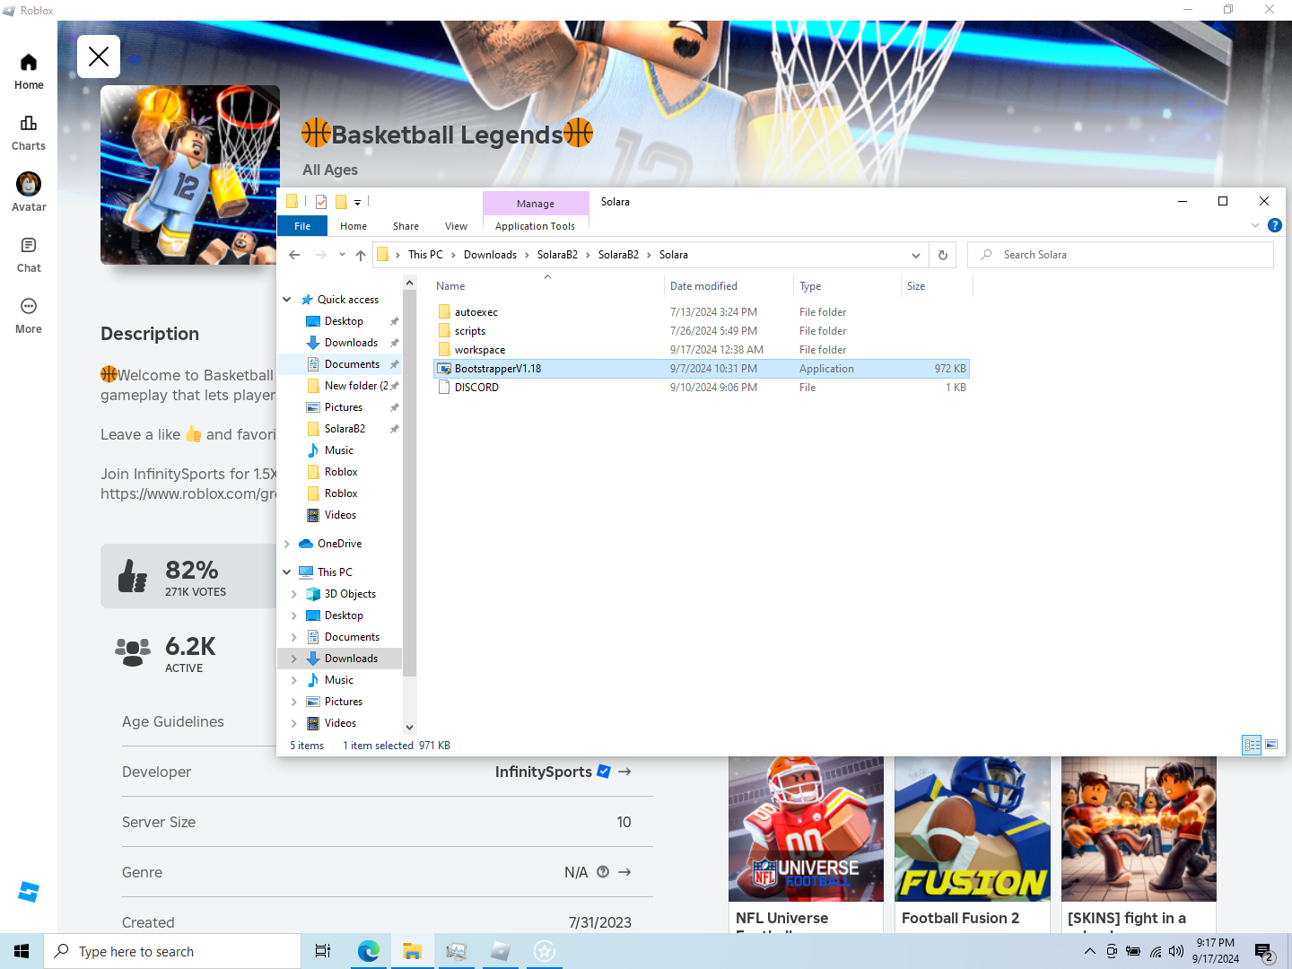Screen dimensions: 1292x969
Task: Open Chat in Roblox sidebar
Action: coord(29,255)
